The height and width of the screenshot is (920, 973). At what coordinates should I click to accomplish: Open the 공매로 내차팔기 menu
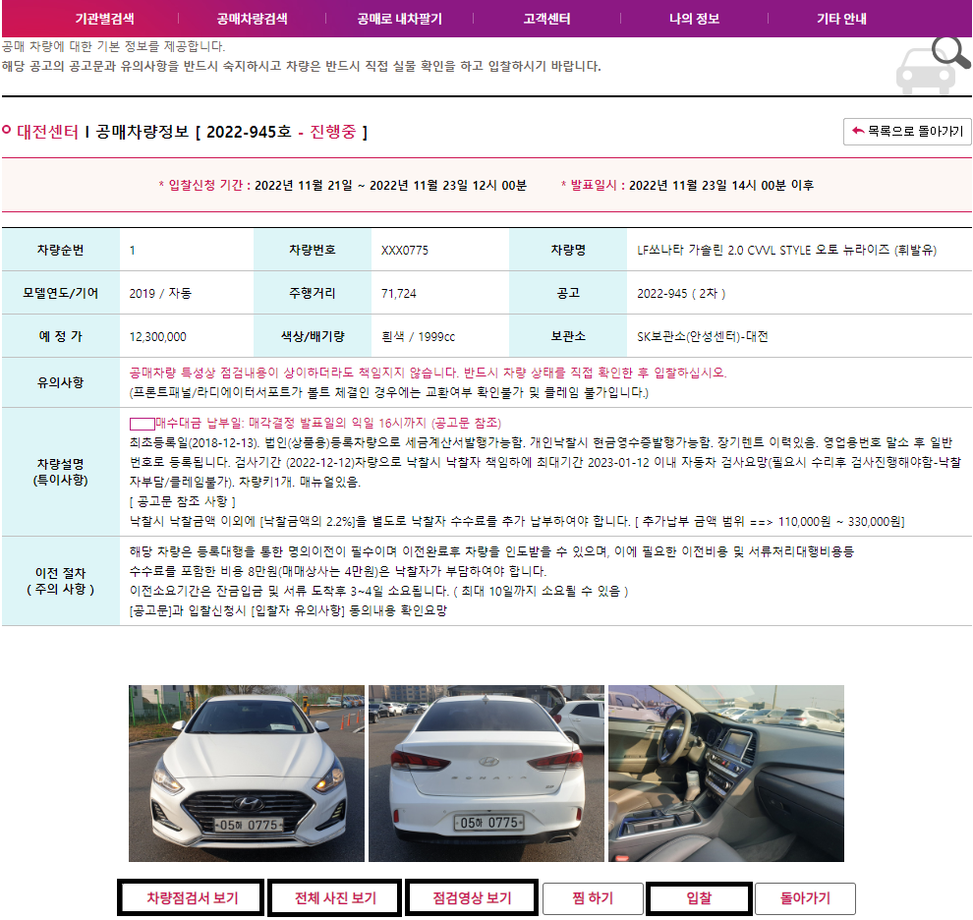point(400,19)
